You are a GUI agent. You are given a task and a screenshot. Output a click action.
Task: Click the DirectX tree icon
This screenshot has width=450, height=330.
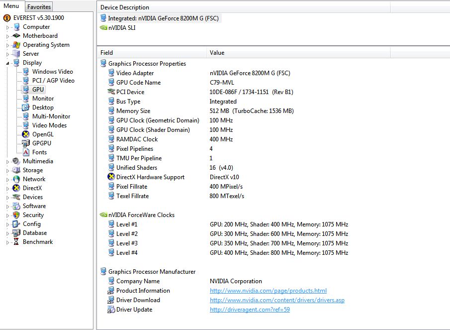pyautogui.click(x=16, y=188)
